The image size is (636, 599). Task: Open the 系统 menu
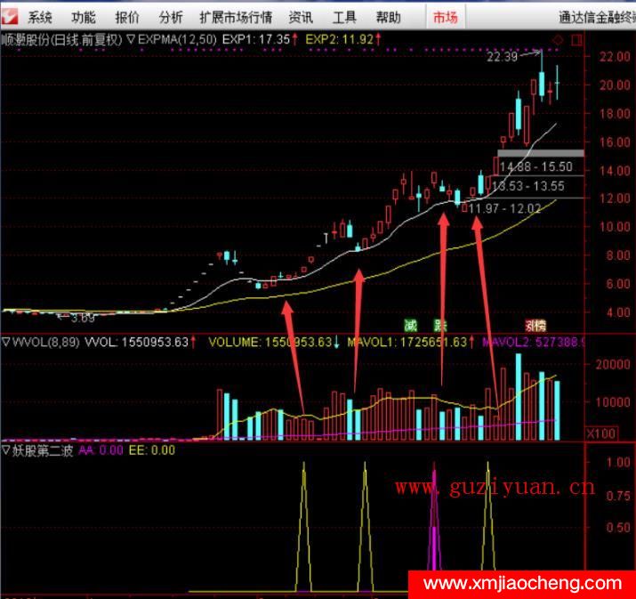click(40, 17)
